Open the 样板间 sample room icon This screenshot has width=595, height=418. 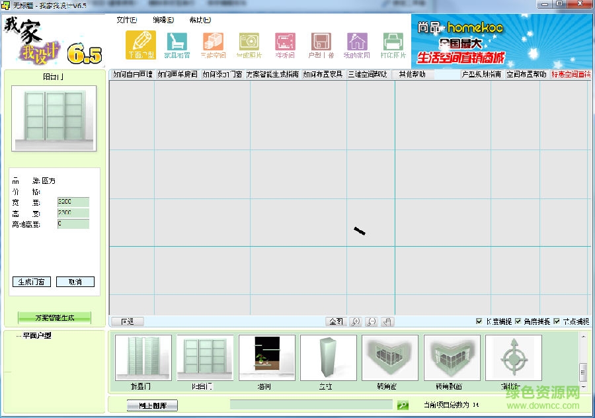tap(284, 44)
